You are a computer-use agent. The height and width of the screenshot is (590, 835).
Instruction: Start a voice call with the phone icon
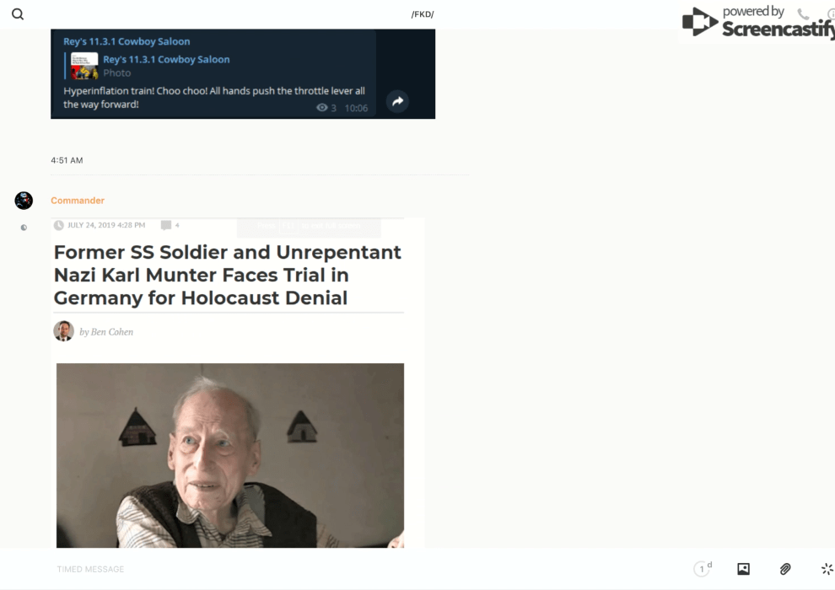[x=803, y=14]
